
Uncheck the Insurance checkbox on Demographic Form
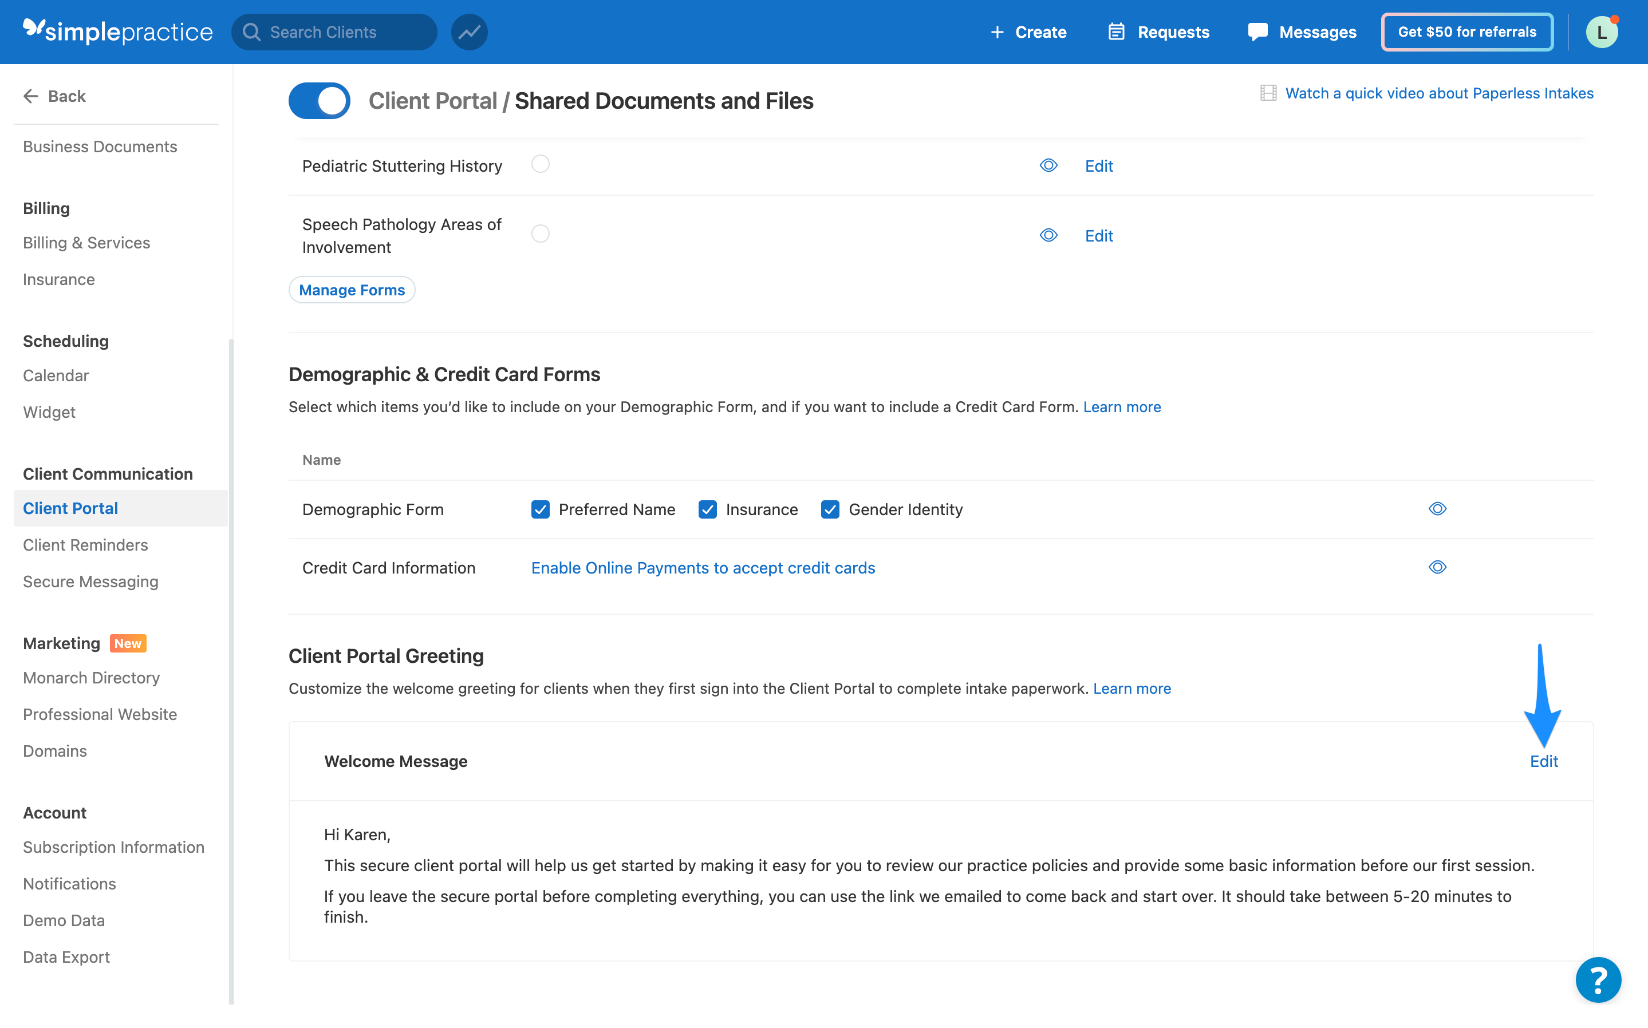pyautogui.click(x=707, y=509)
